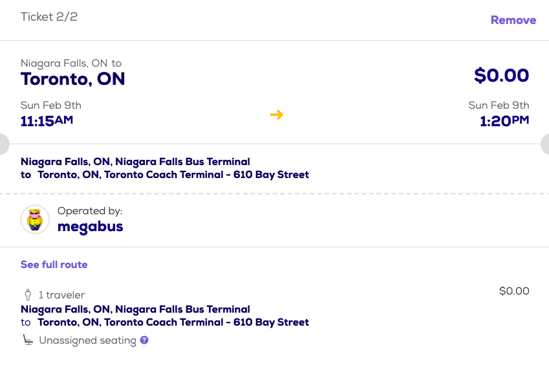The width and height of the screenshot is (549, 369).
Task: Click the 1 traveler text
Action: (61, 295)
